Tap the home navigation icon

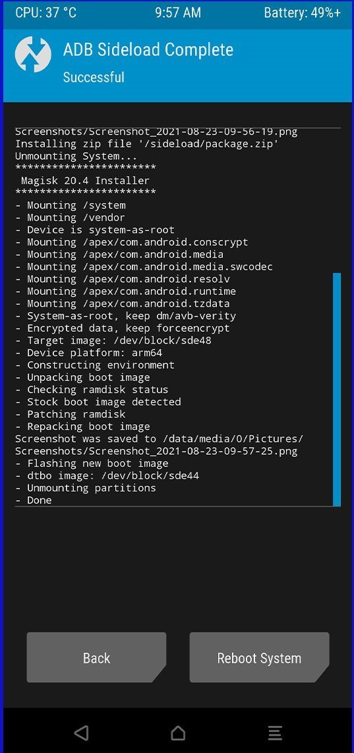[x=178, y=733]
